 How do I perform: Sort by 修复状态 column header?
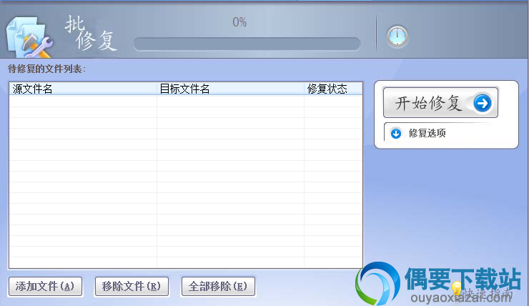[x=333, y=89]
